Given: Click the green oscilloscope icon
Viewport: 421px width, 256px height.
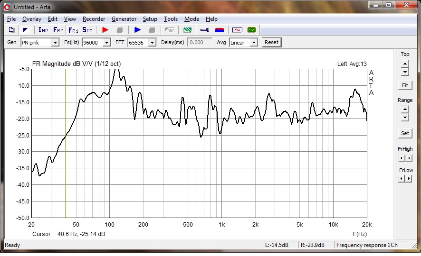Looking at the screenshot, I should tap(252, 30).
